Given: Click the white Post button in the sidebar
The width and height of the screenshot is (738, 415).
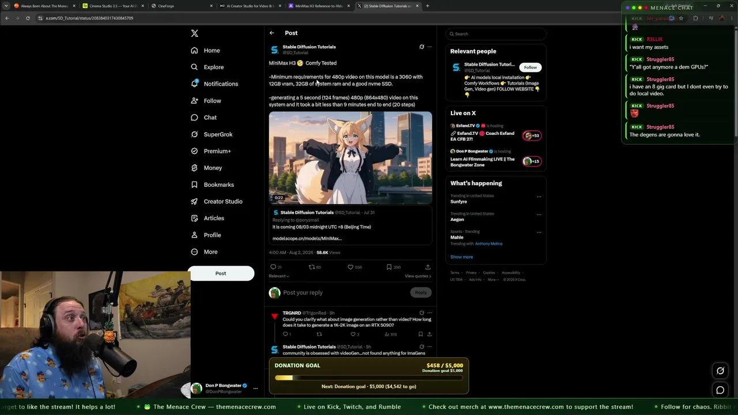Looking at the screenshot, I should 221,273.
